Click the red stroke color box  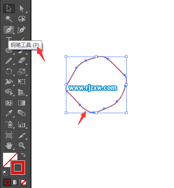pyautogui.click(x=18, y=168)
